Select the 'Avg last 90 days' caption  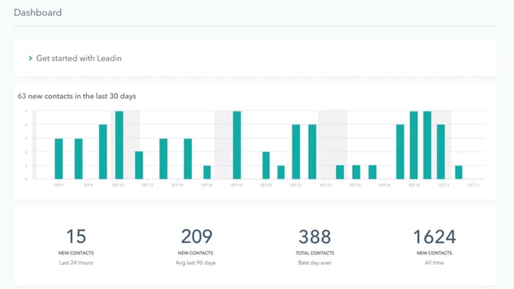coord(196,263)
